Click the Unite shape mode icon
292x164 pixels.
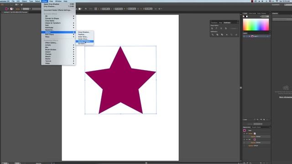click(212, 28)
